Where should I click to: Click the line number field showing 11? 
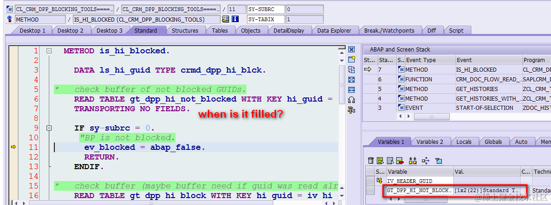click(236, 9)
